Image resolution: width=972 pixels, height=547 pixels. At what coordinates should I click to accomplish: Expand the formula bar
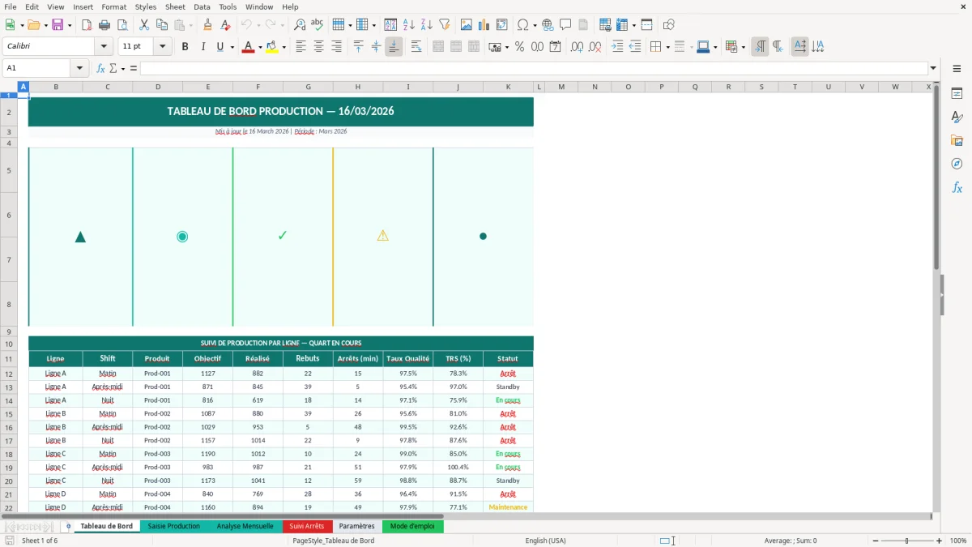pos(933,68)
